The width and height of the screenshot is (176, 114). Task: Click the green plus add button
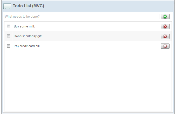point(165,17)
